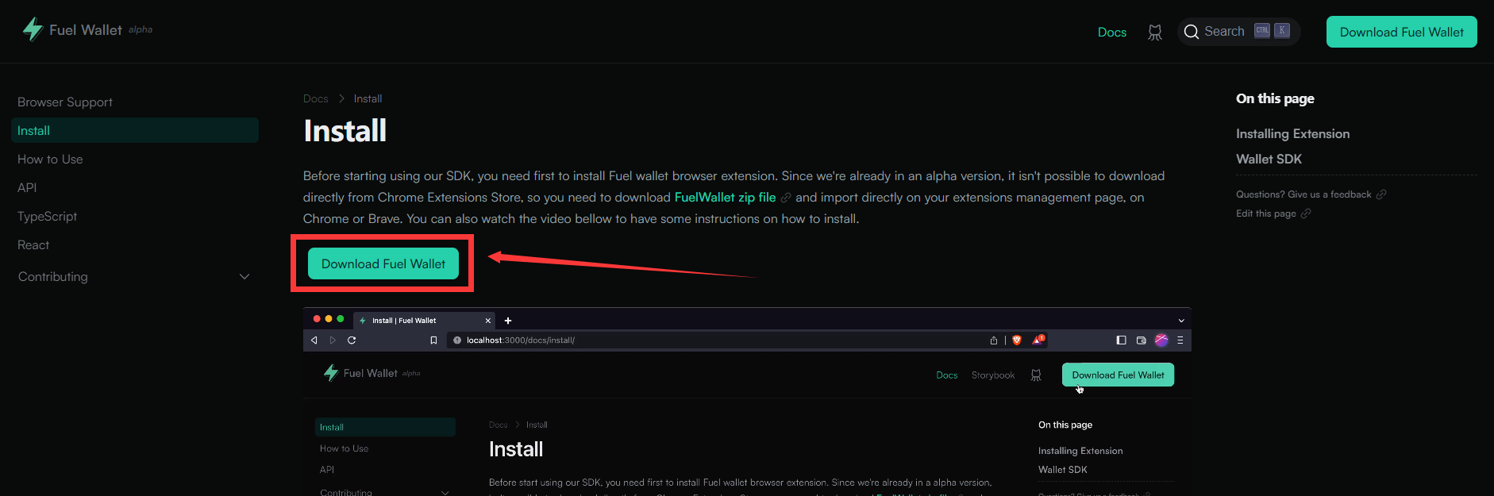Jump to the Installing Extension section

tap(1292, 134)
